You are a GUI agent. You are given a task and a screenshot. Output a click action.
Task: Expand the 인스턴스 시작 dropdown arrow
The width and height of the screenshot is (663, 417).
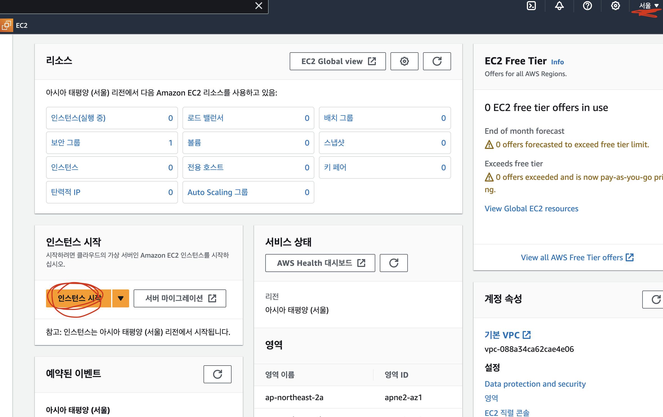click(121, 298)
